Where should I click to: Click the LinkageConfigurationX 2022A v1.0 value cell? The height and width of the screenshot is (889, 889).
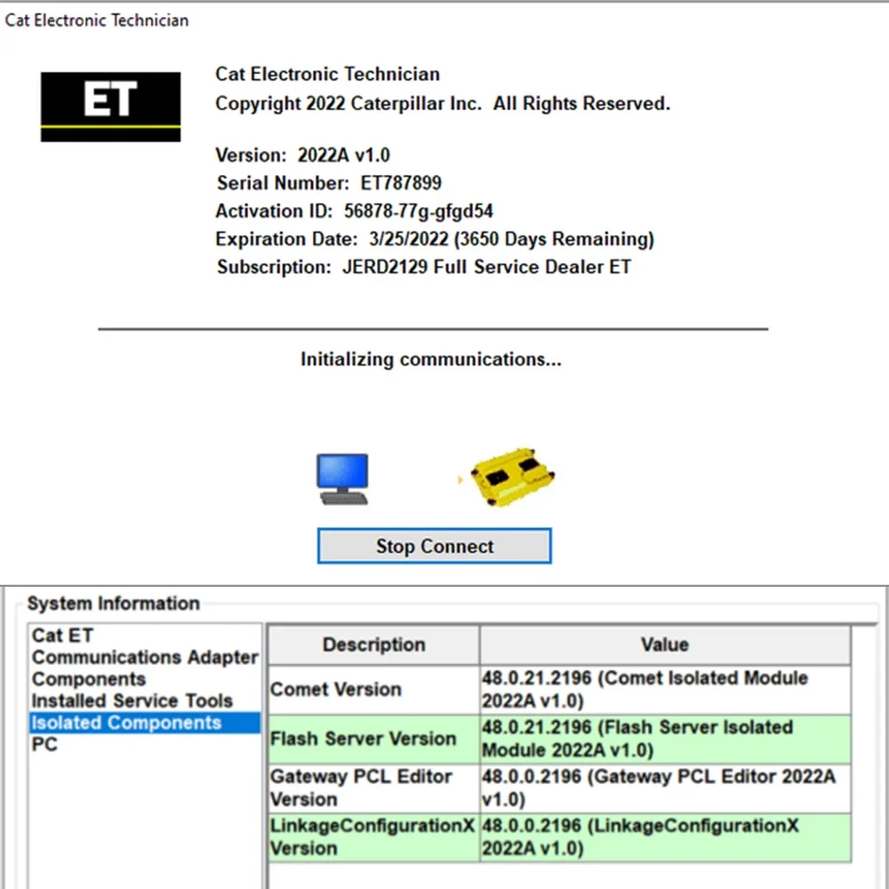click(665, 838)
